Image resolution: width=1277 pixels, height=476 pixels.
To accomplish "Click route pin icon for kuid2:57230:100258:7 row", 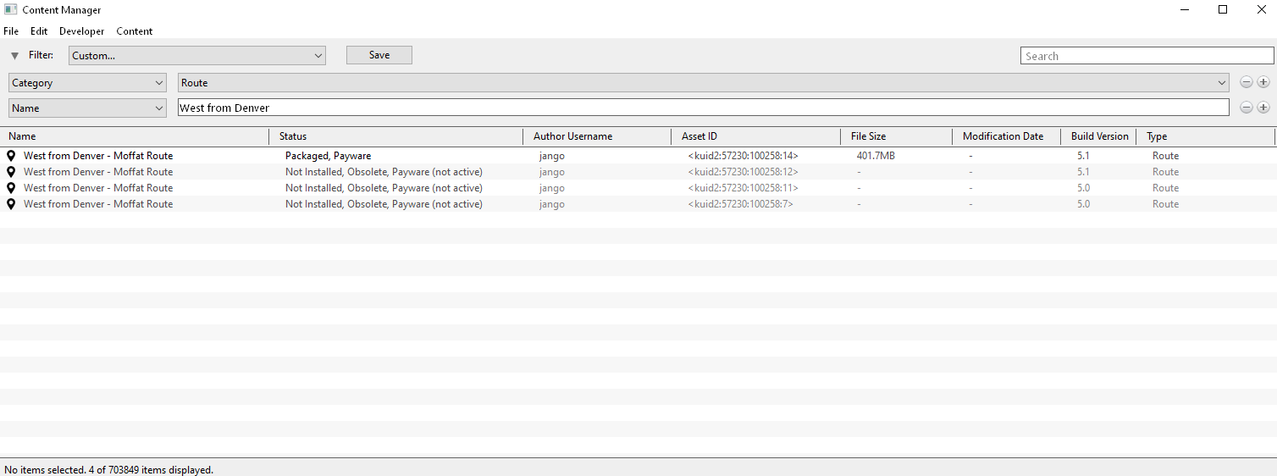I will 11,204.
